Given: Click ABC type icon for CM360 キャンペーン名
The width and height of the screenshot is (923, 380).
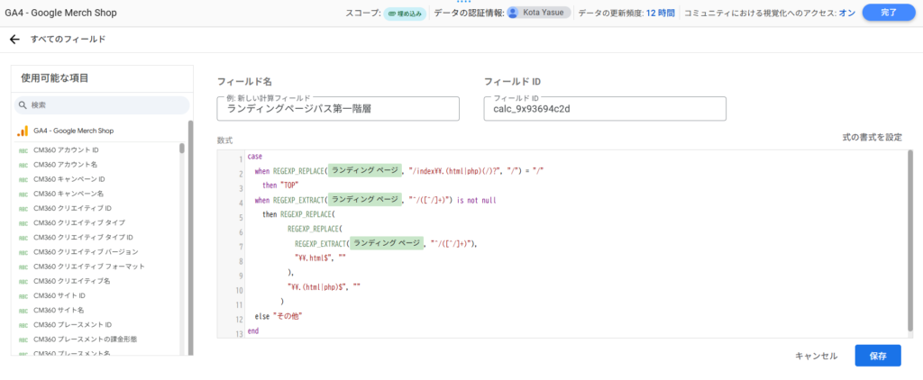Looking at the screenshot, I should point(23,194).
